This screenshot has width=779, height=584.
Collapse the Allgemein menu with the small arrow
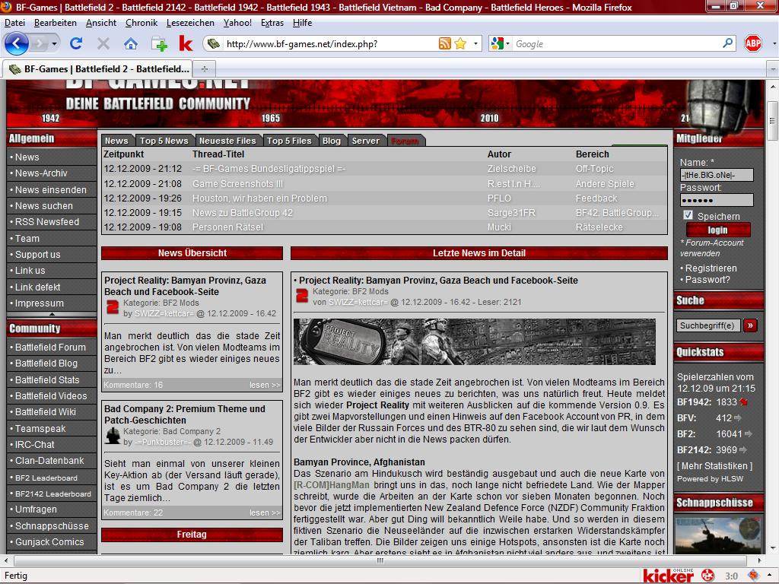point(52,314)
